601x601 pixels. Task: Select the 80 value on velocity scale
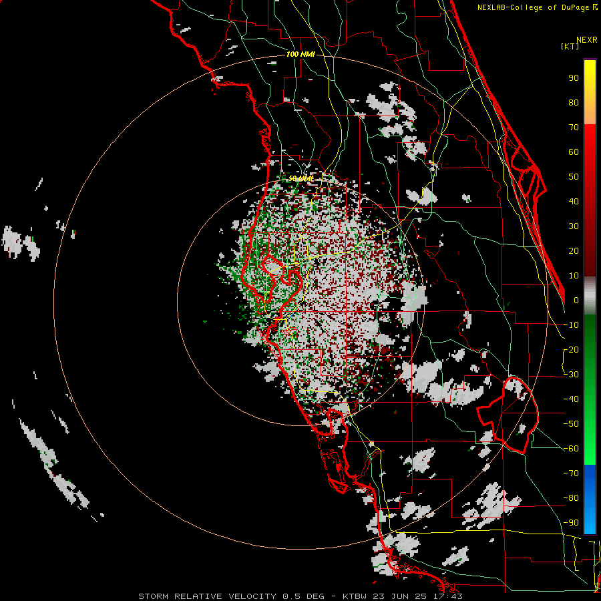click(x=574, y=103)
